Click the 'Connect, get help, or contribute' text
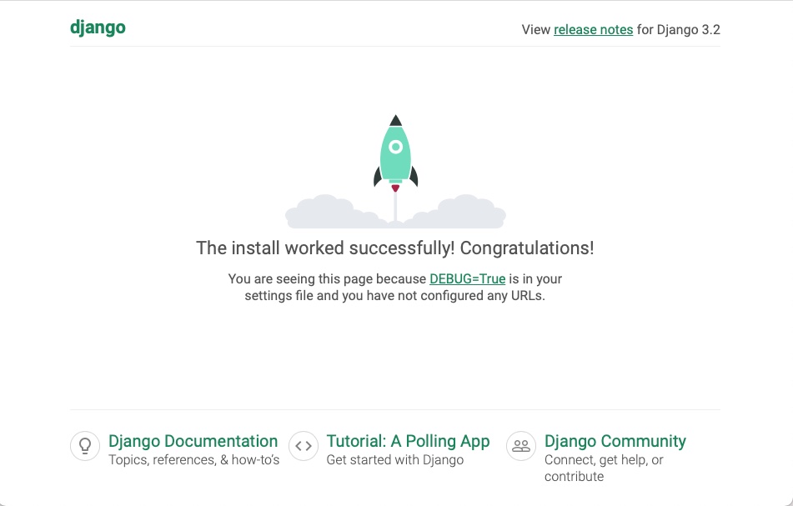The height and width of the screenshot is (506, 793). point(604,468)
